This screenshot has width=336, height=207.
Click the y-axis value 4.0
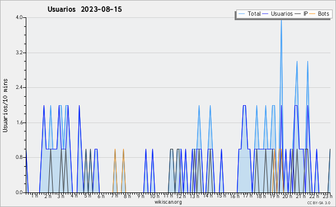click(x=19, y=17)
